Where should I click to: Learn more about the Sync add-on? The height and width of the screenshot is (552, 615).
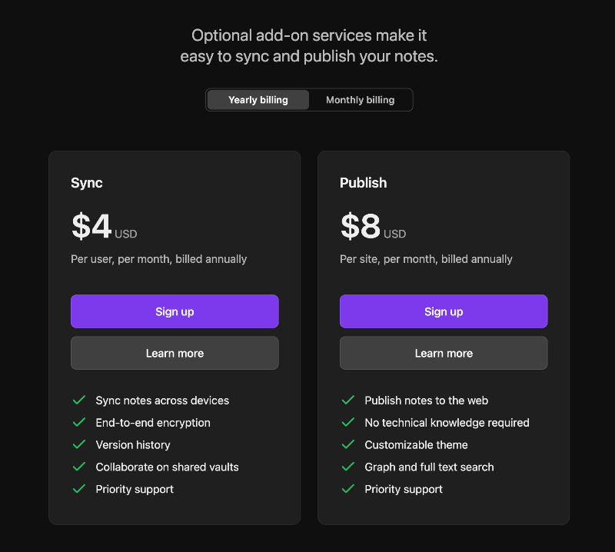[x=175, y=353]
